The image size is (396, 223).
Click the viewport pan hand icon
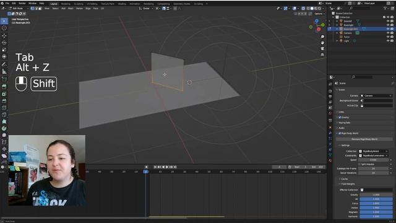click(322, 43)
